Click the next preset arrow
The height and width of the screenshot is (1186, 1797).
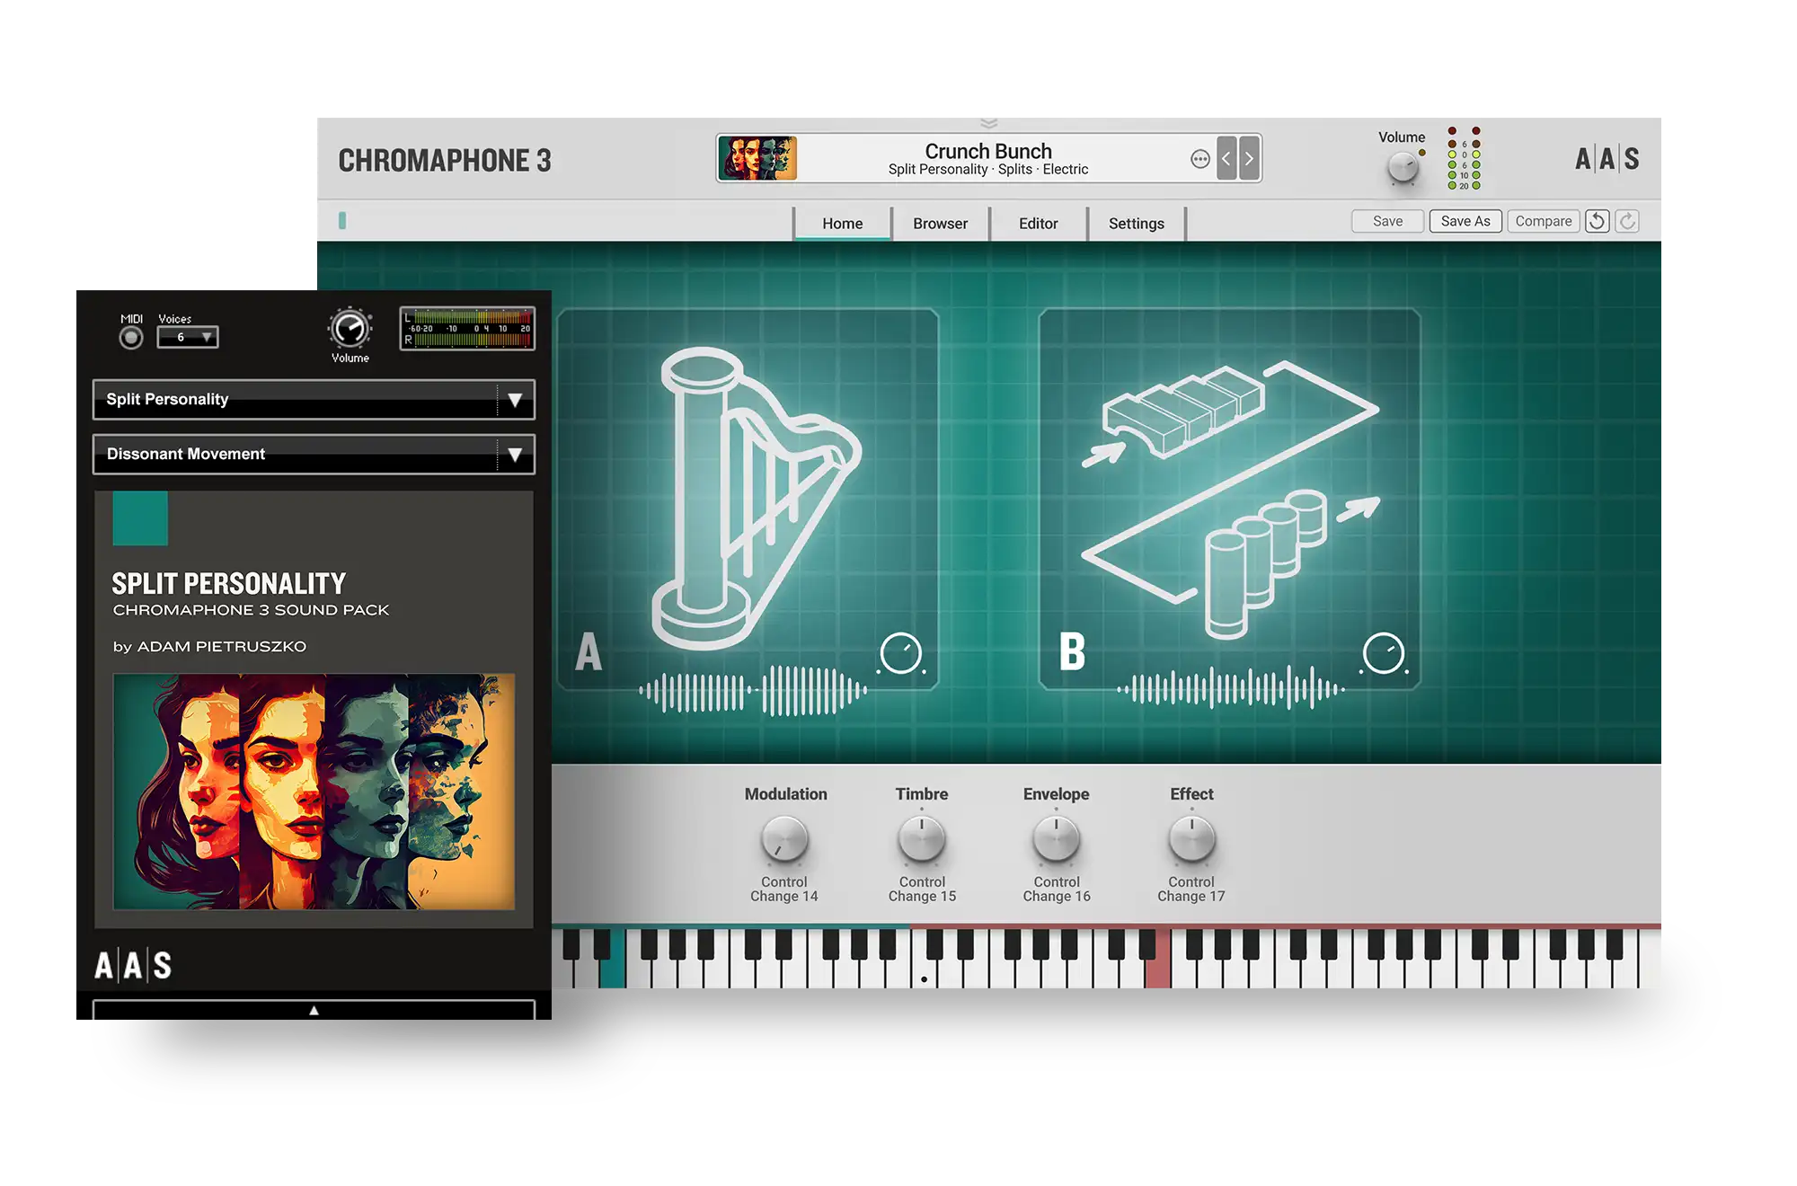(x=1249, y=158)
